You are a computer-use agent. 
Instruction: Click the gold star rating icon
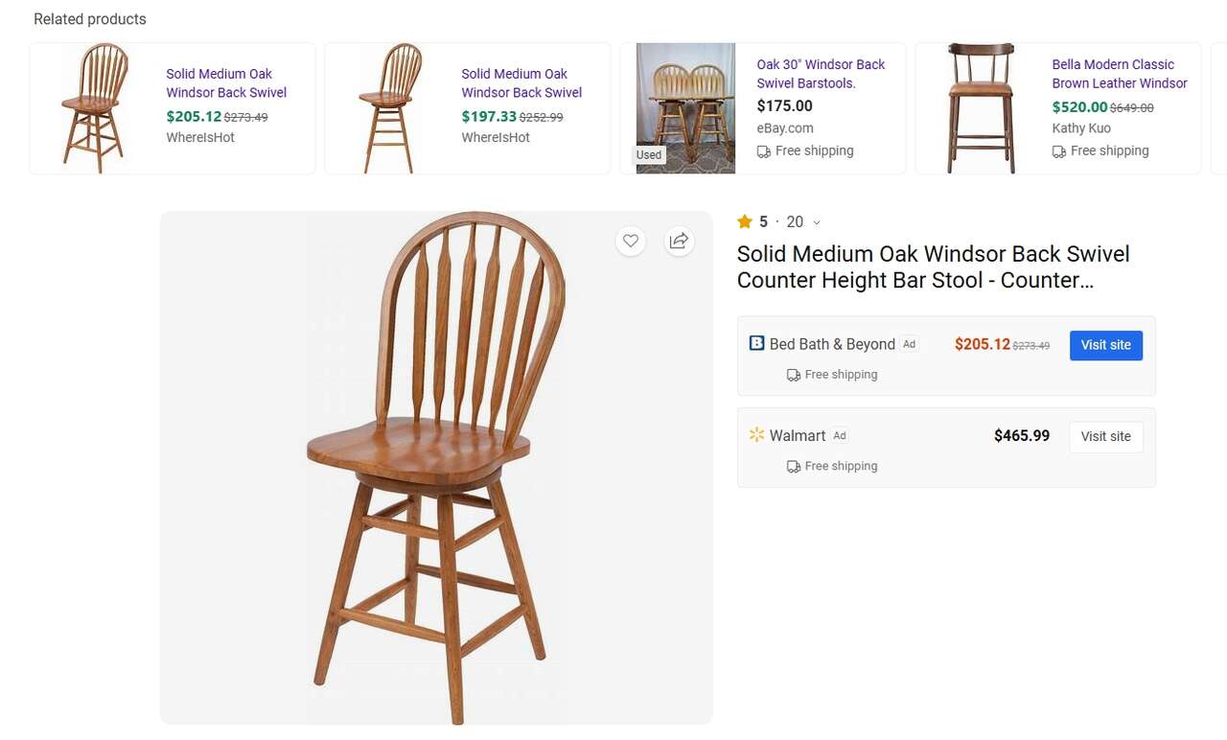point(745,221)
